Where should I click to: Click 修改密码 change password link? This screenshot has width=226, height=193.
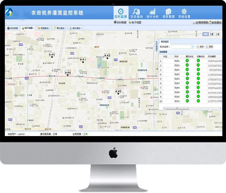201,22
